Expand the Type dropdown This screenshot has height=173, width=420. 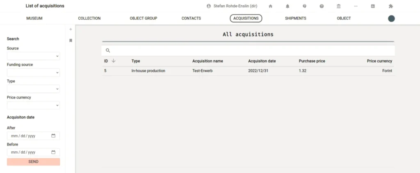click(x=34, y=89)
